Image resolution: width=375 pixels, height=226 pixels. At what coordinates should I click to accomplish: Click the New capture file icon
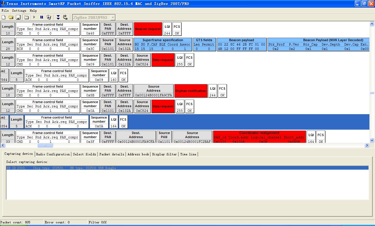pyautogui.click(x=4, y=18)
